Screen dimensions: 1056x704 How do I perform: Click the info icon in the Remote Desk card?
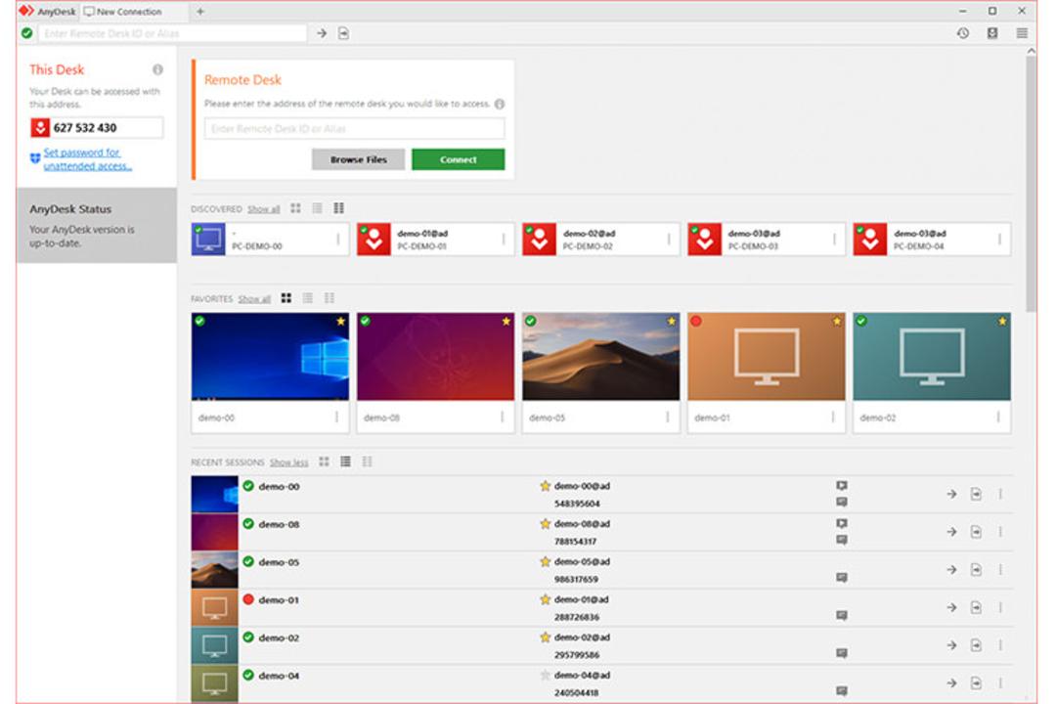[499, 104]
